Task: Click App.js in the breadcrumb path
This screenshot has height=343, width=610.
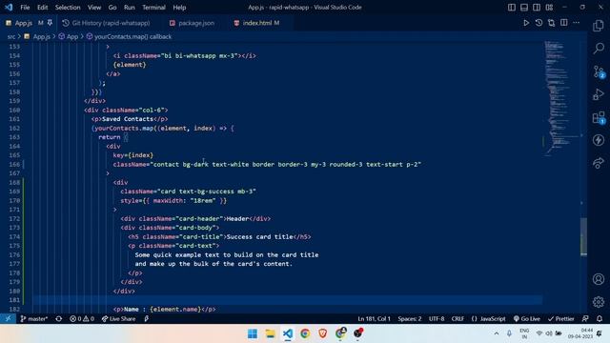Action: click(x=41, y=36)
